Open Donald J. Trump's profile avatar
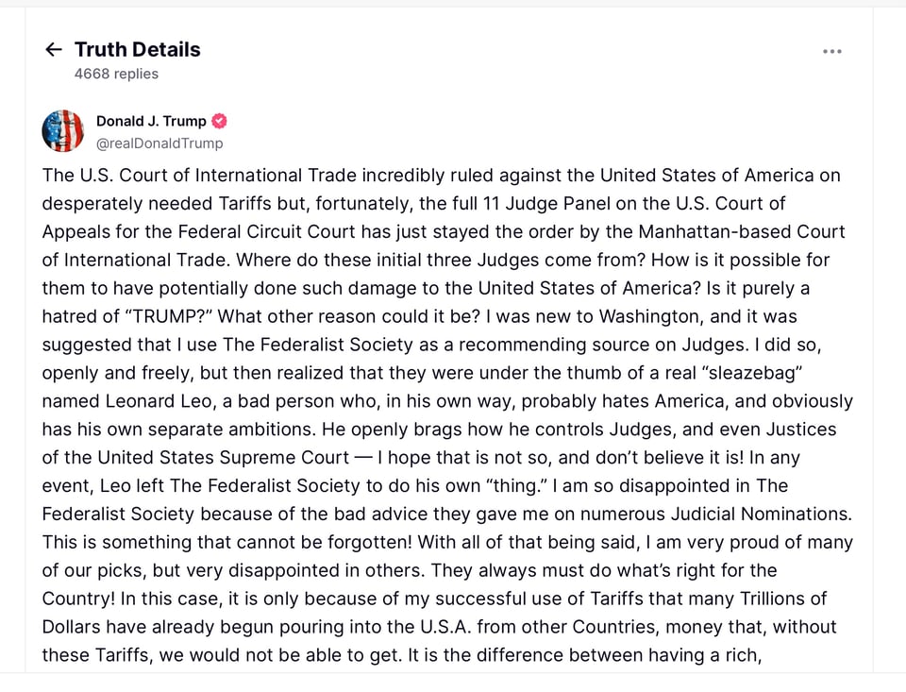The image size is (906, 692). click(63, 131)
